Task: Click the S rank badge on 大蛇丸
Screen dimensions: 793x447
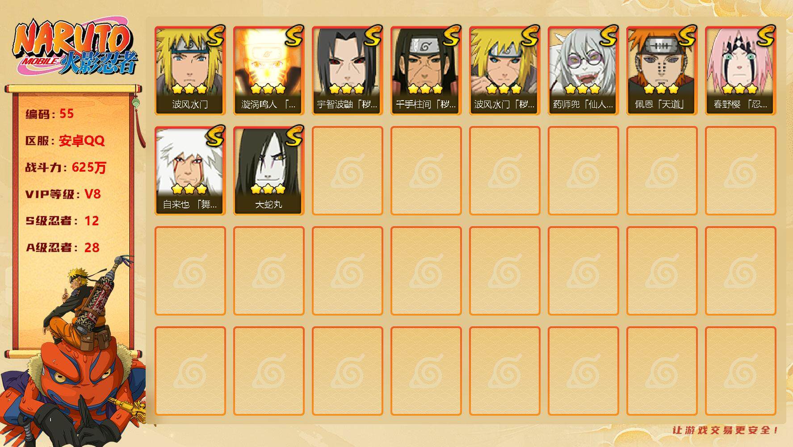Action: (x=294, y=136)
